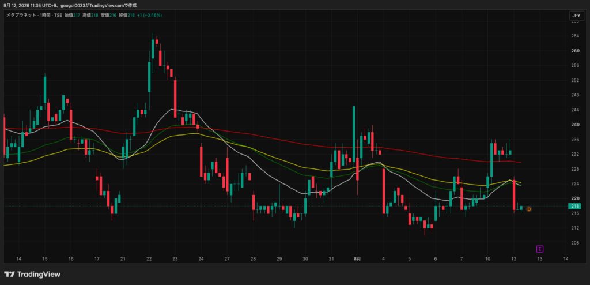
Task: Click the orange D dividend marker
Action: (x=529, y=209)
